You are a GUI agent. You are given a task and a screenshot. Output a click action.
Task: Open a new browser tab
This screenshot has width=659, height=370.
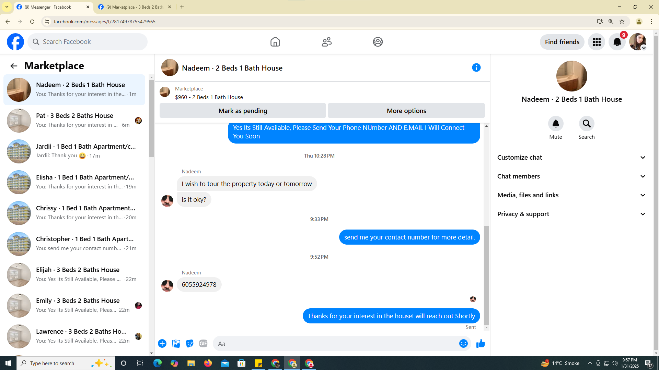182,7
